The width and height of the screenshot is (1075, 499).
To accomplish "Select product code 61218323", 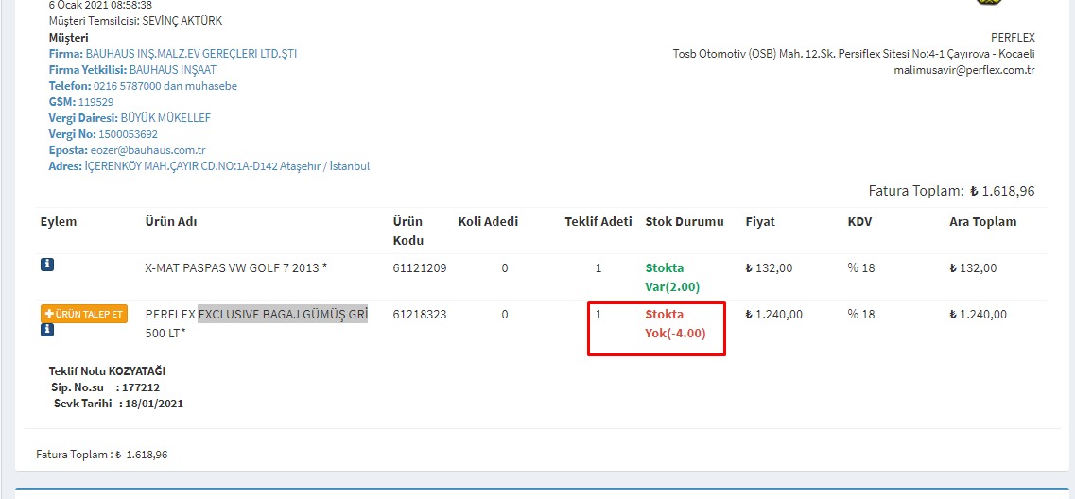I will click(419, 315).
